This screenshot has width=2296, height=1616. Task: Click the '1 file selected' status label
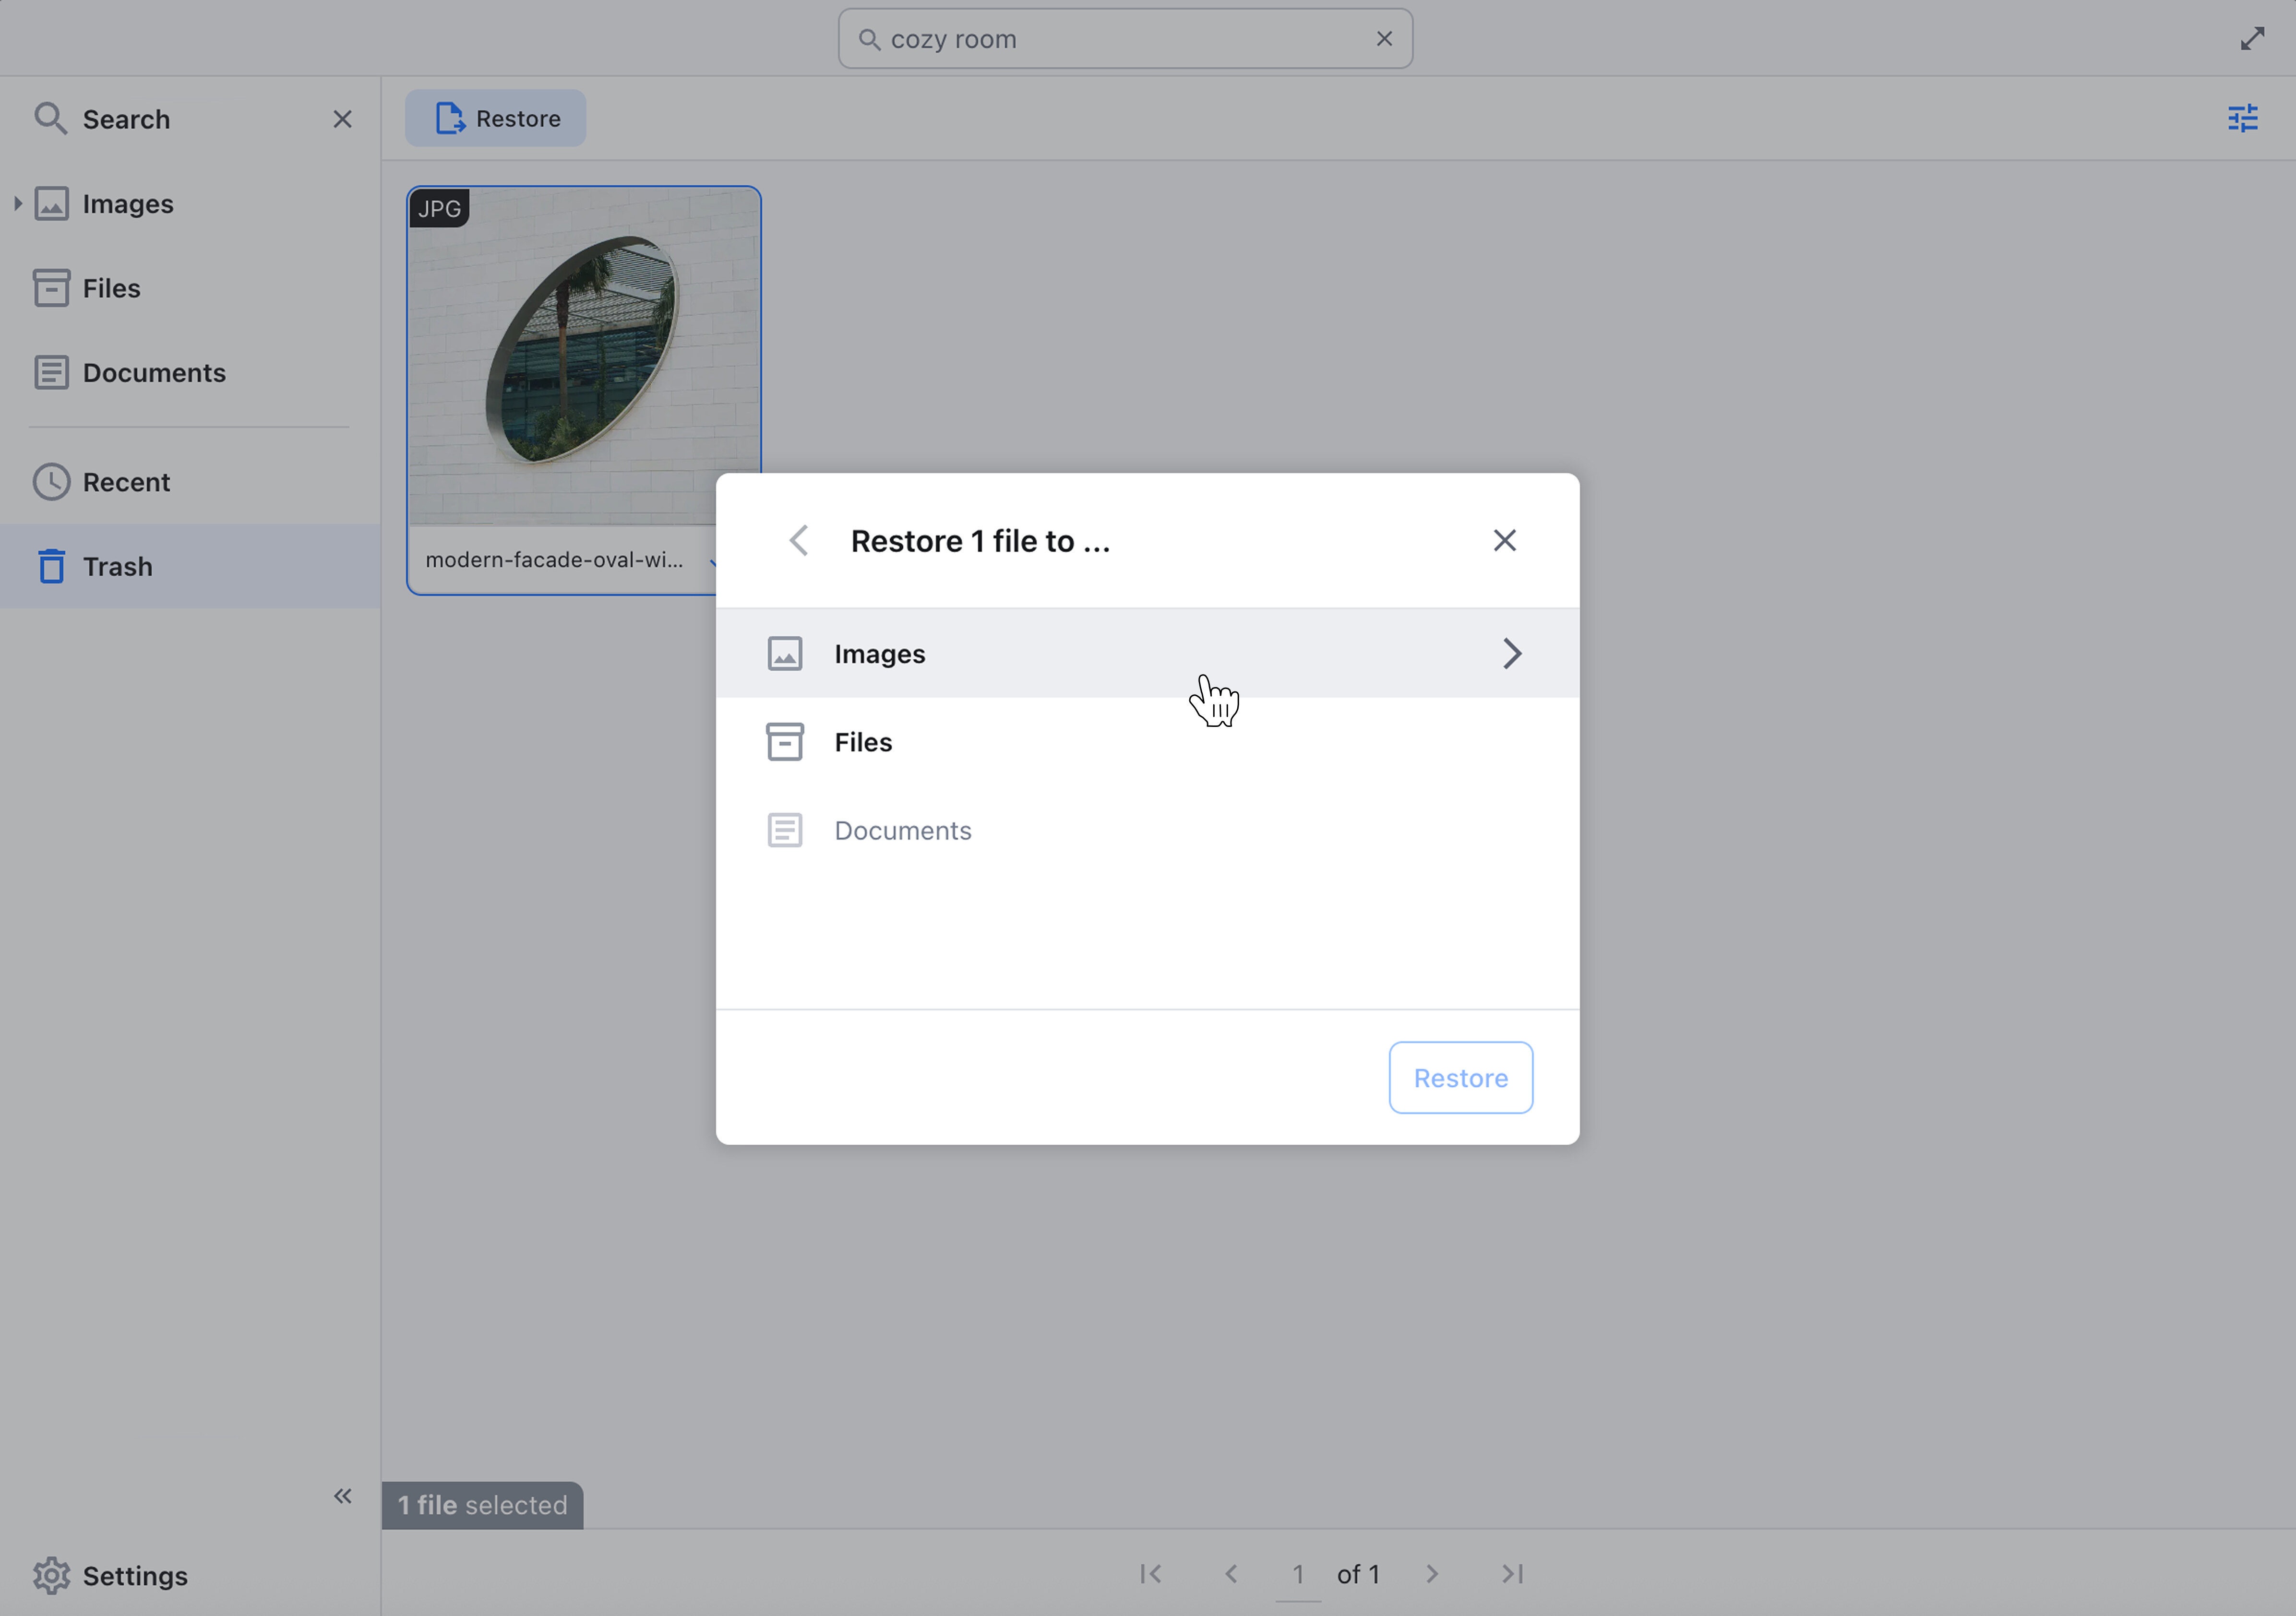pyautogui.click(x=482, y=1504)
